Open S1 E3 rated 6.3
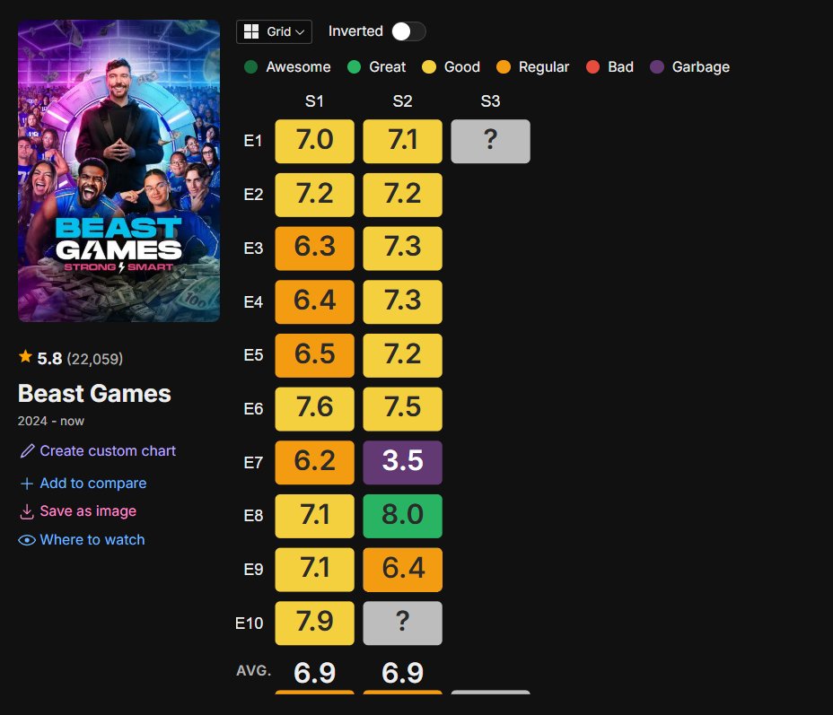This screenshot has height=715, width=833. coord(314,249)
